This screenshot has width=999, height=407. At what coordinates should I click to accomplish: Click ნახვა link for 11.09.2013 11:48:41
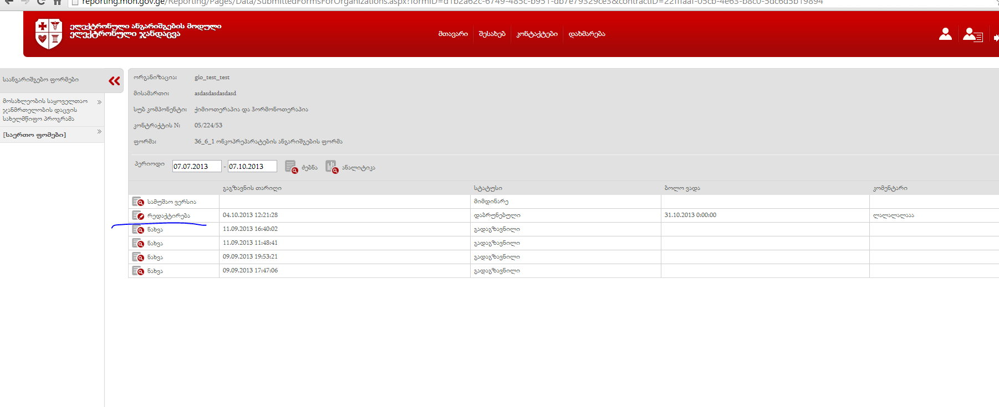click(155, 243)
